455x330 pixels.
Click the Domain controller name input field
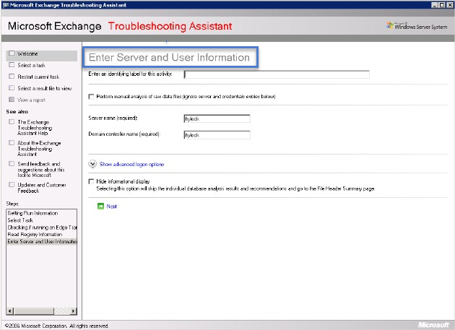tap(217, 135)
